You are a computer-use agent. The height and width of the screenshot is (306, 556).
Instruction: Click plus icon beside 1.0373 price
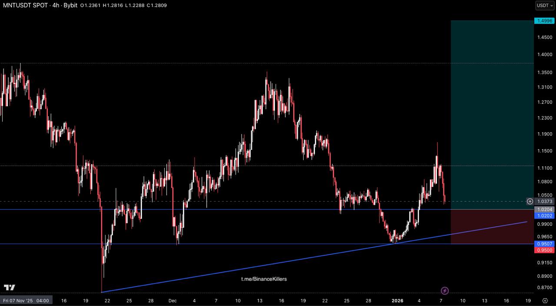pyautogui.click(x=530, y=201)
